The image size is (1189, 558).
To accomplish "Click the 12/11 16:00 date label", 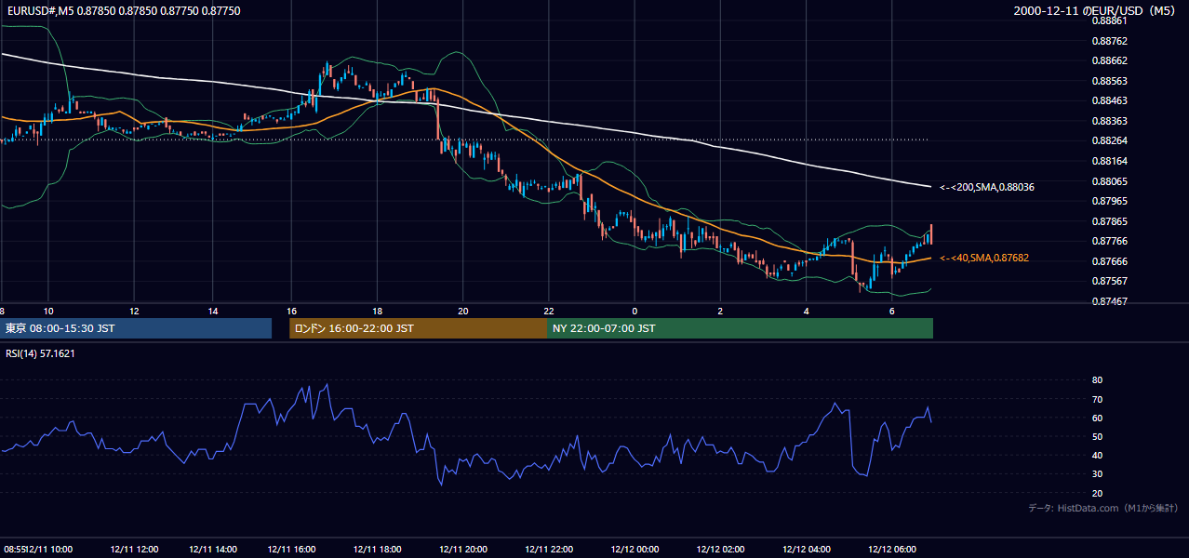I will pos(291,549).
